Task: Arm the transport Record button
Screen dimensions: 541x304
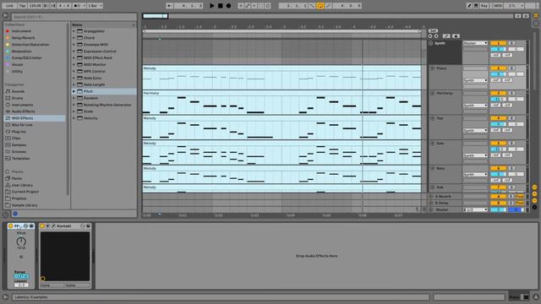Action: [x=228, y=6]
